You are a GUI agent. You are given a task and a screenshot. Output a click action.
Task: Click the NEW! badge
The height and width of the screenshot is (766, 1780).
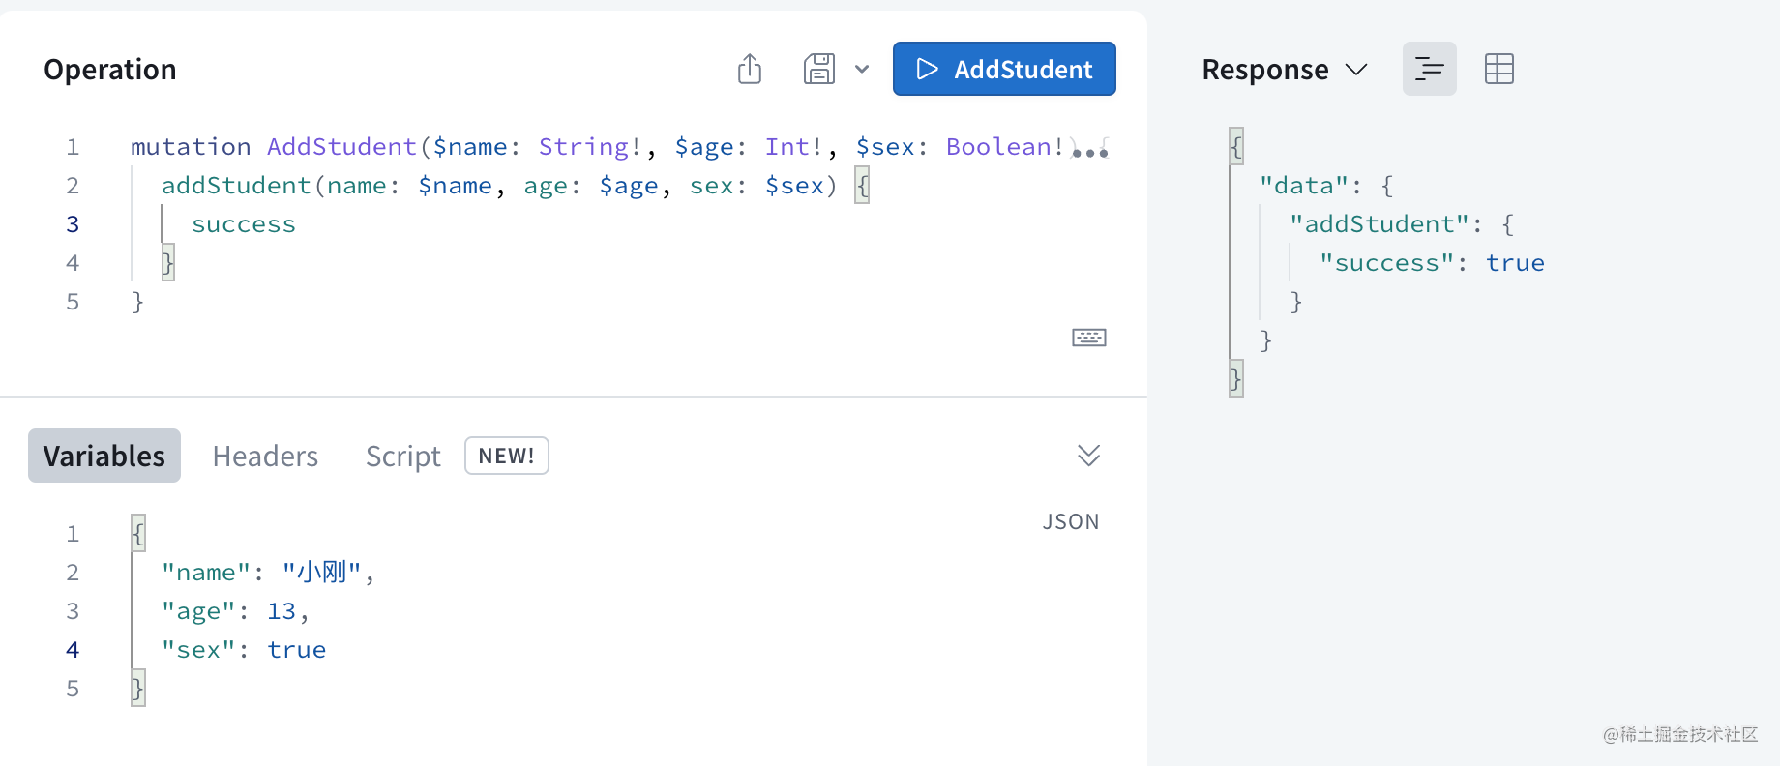click(x=507, y=456)
